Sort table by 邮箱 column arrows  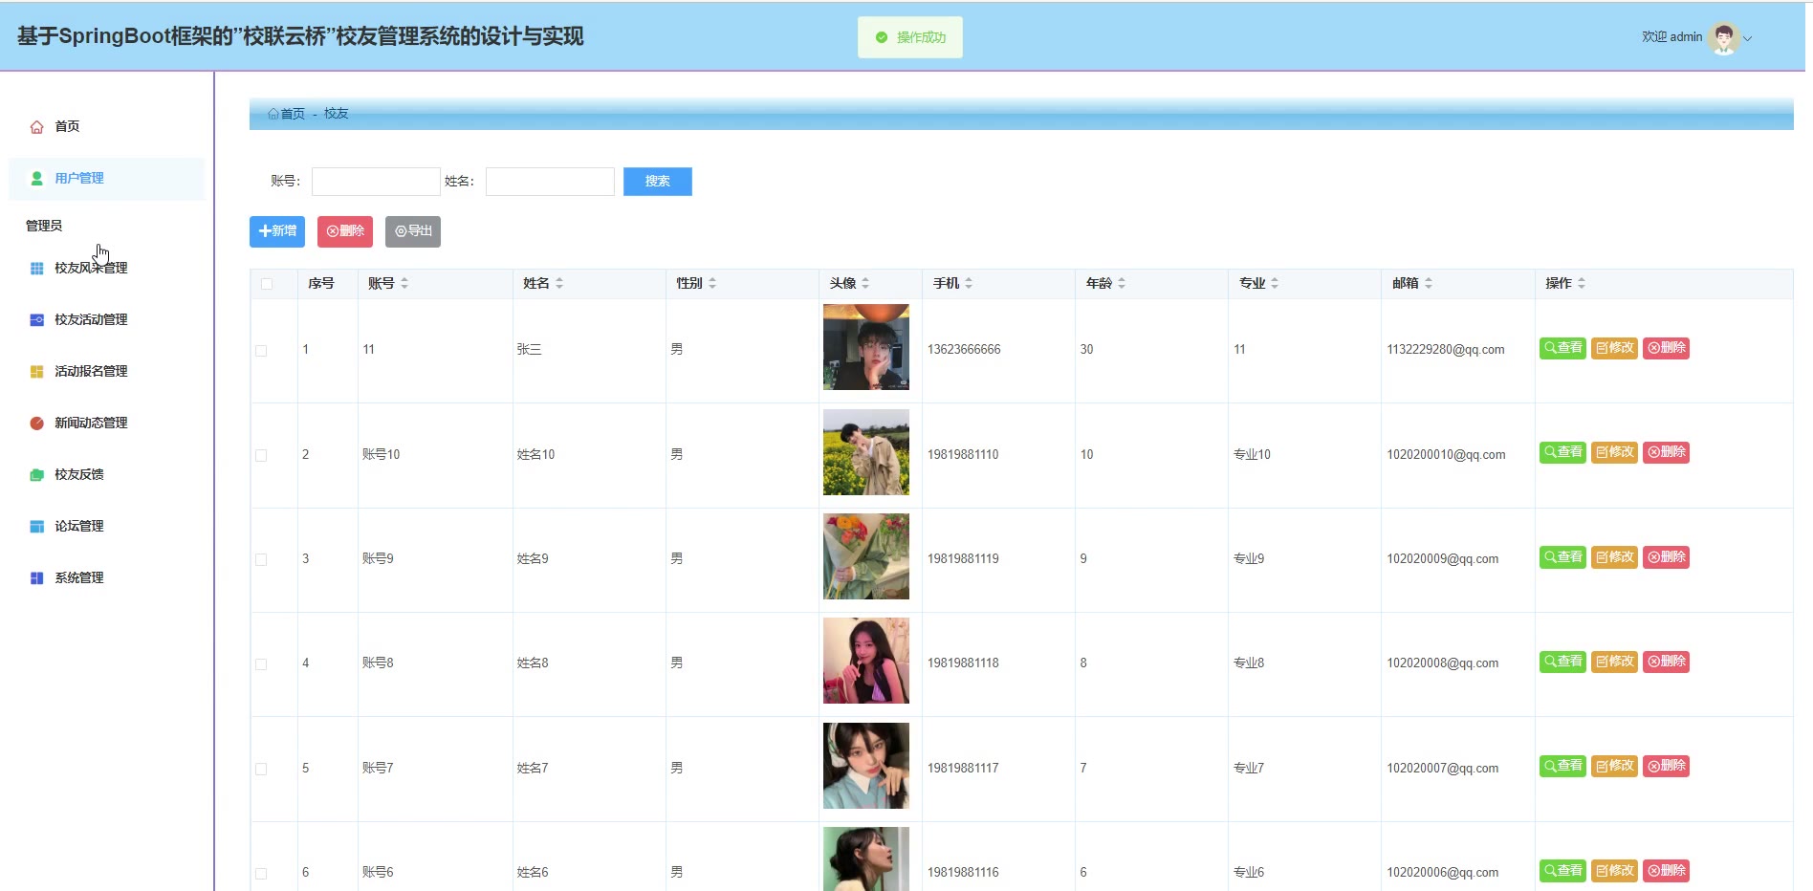click(x=1429, y=284)
